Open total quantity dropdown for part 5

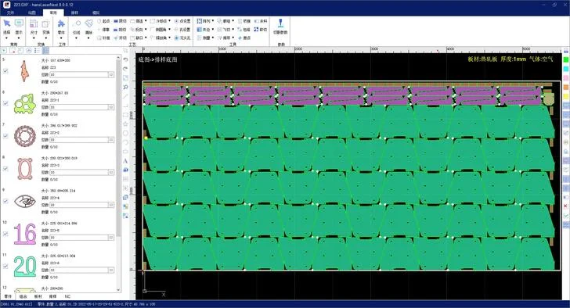pyautogui.click(x=111, y=74)
